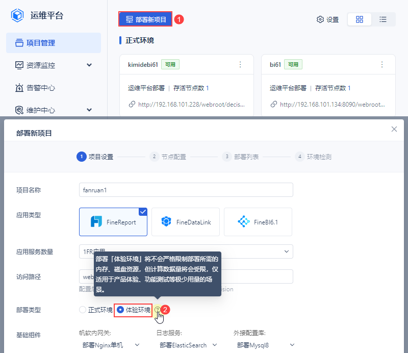Click 存活节点数 1 on kimidebi61 card
The image size is (408, 353).
[x=191, y=88]
